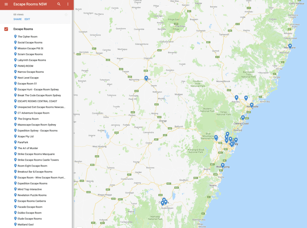Click the search magnifier icon

(59, 4)
